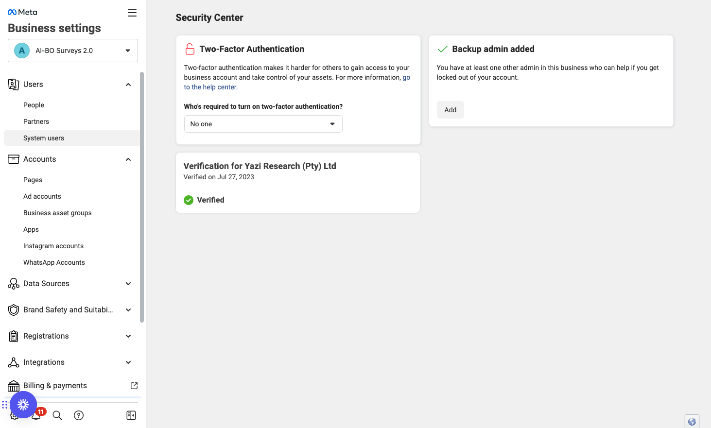The width and height of the screenshot is (711, 428).
Task: Click the Billing & payments bank icon
Action: [14, 386]
